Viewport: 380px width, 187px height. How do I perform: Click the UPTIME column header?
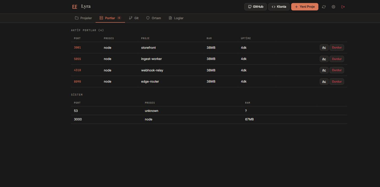tap(246, 38)
